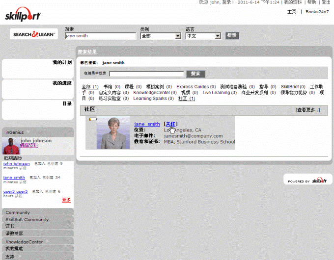Open user5 user5 in recent activity
The width and height of the screenshot is (334, 260).
pos(15,191)
